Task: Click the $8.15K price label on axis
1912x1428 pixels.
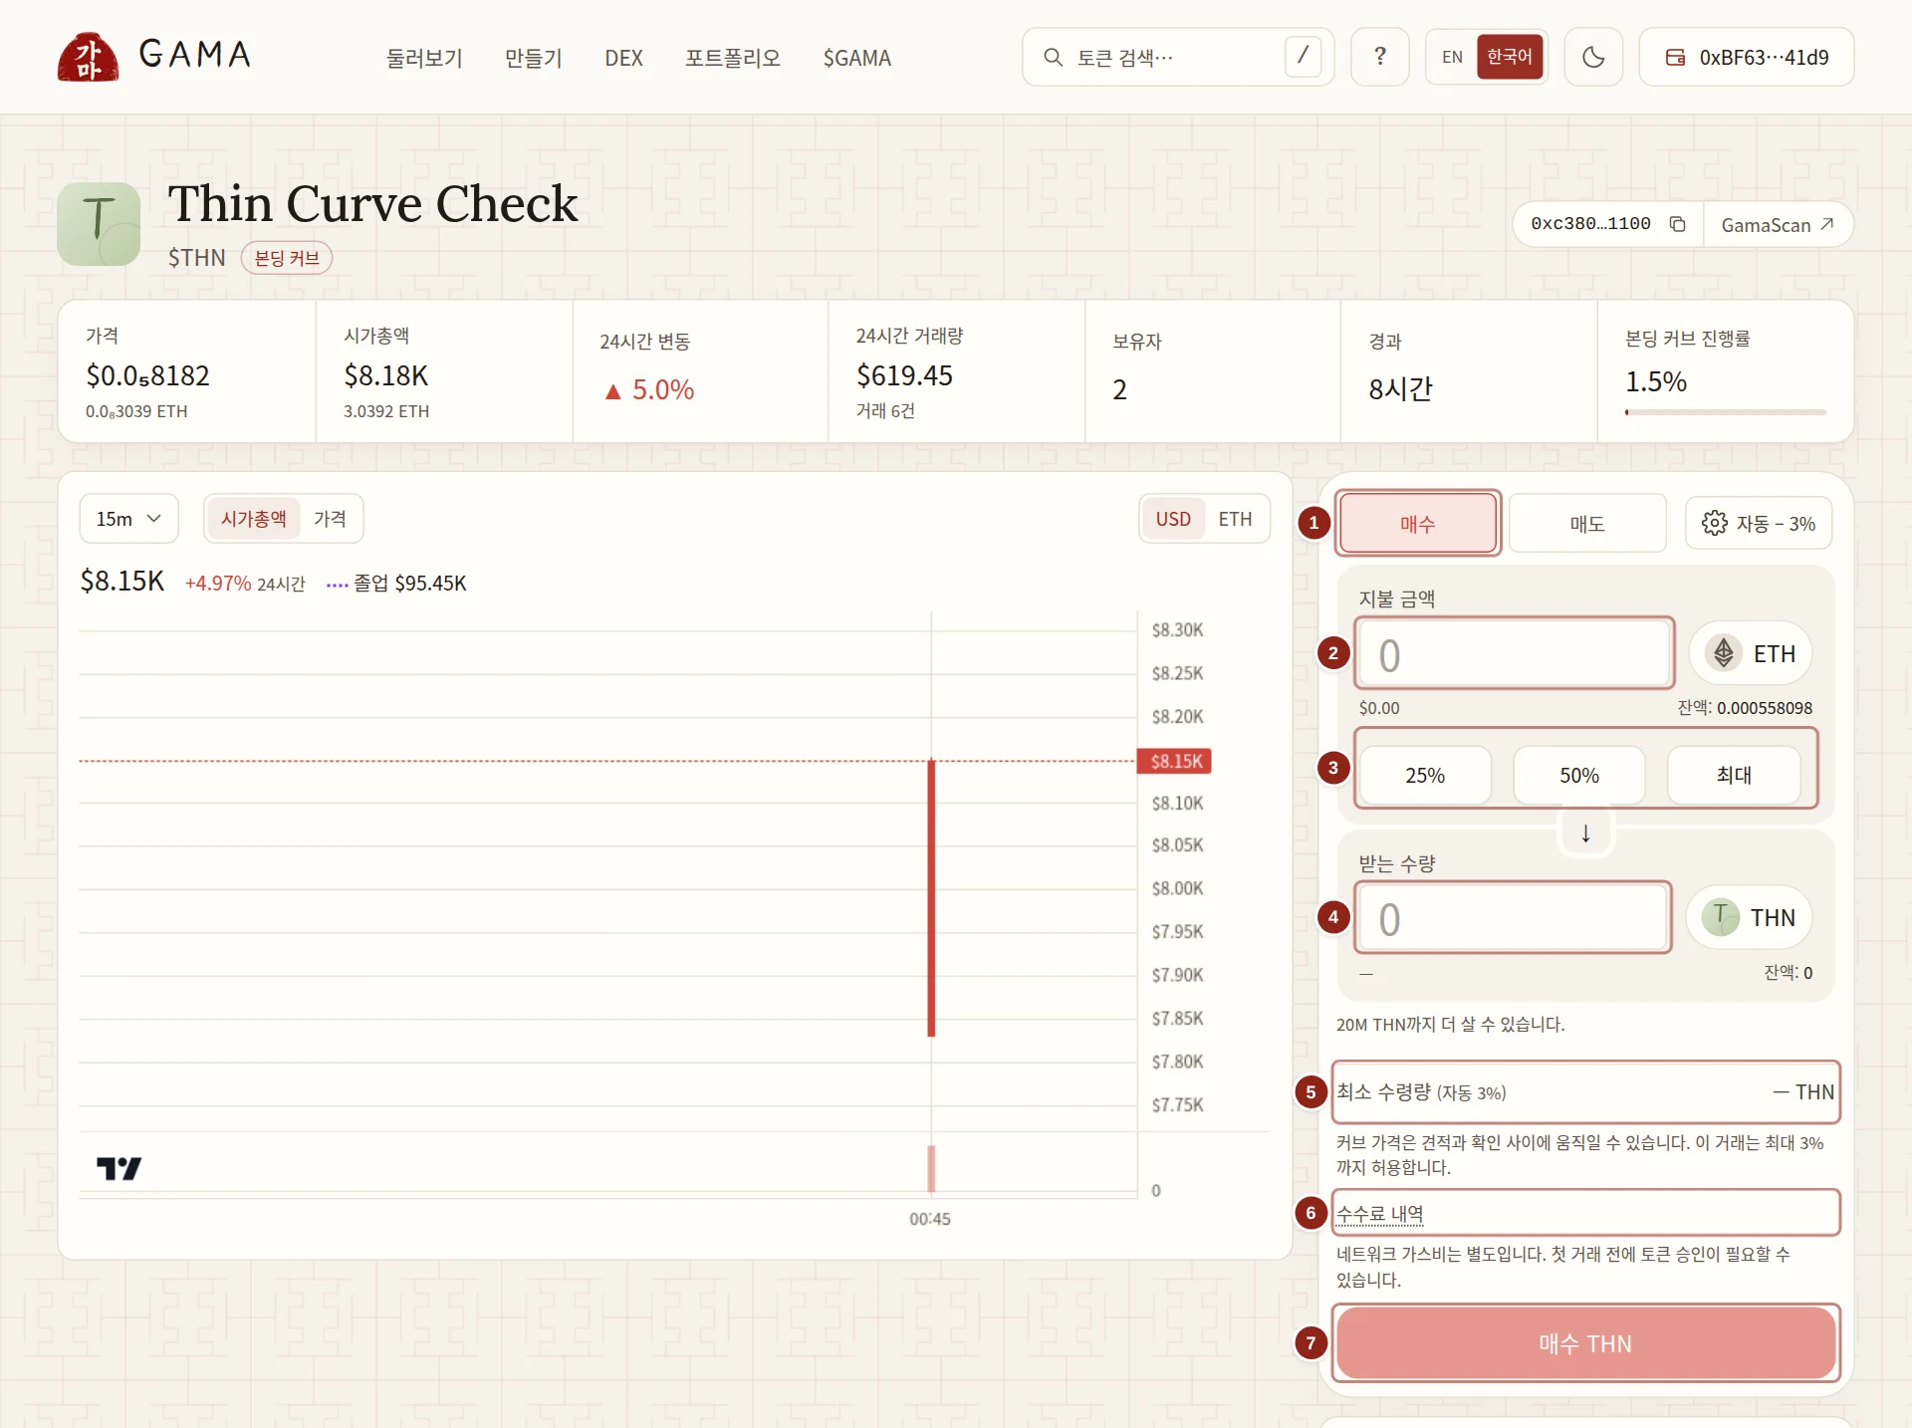Action: 1175,761
